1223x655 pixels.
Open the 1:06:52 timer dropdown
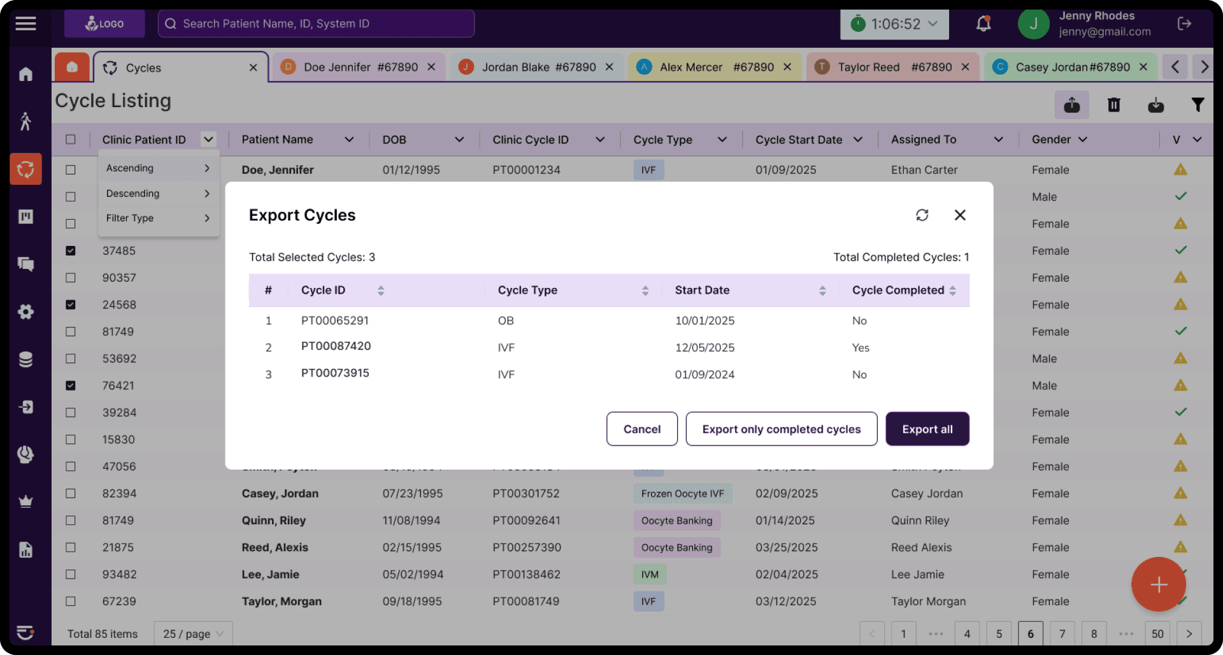point(894,24)
